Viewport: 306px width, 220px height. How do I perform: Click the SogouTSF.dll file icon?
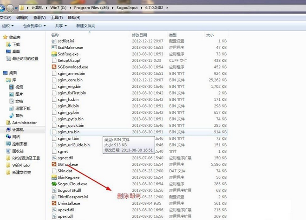coord(54,190)
